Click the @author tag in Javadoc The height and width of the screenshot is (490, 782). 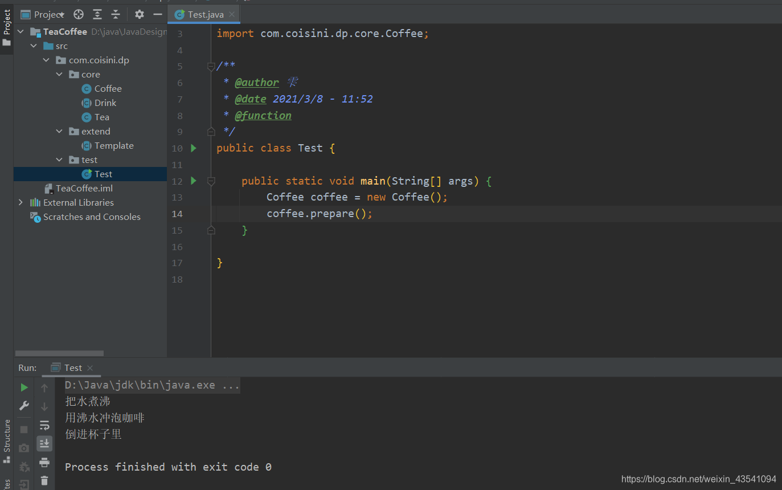[257, 83]
